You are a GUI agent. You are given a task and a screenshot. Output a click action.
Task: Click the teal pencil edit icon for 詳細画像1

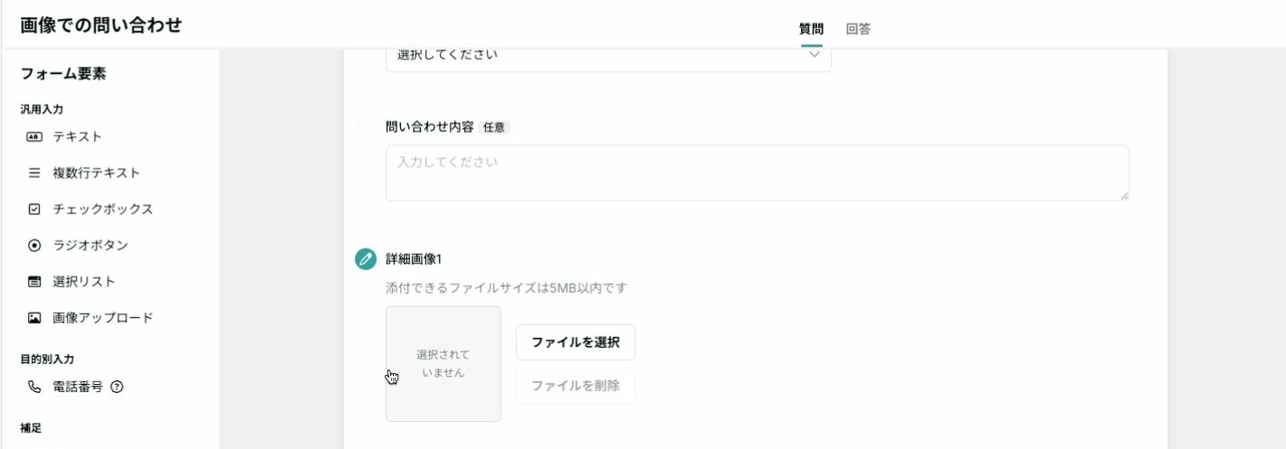[x=365, y=259]
